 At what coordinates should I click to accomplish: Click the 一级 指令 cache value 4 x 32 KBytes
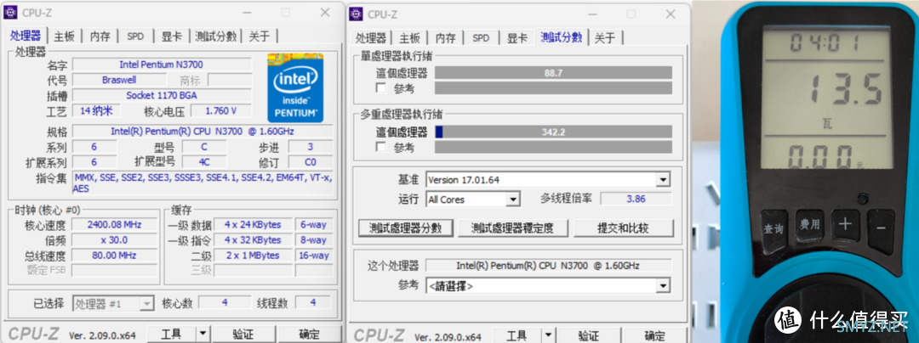pyautogui.click(x=252, y=240)
